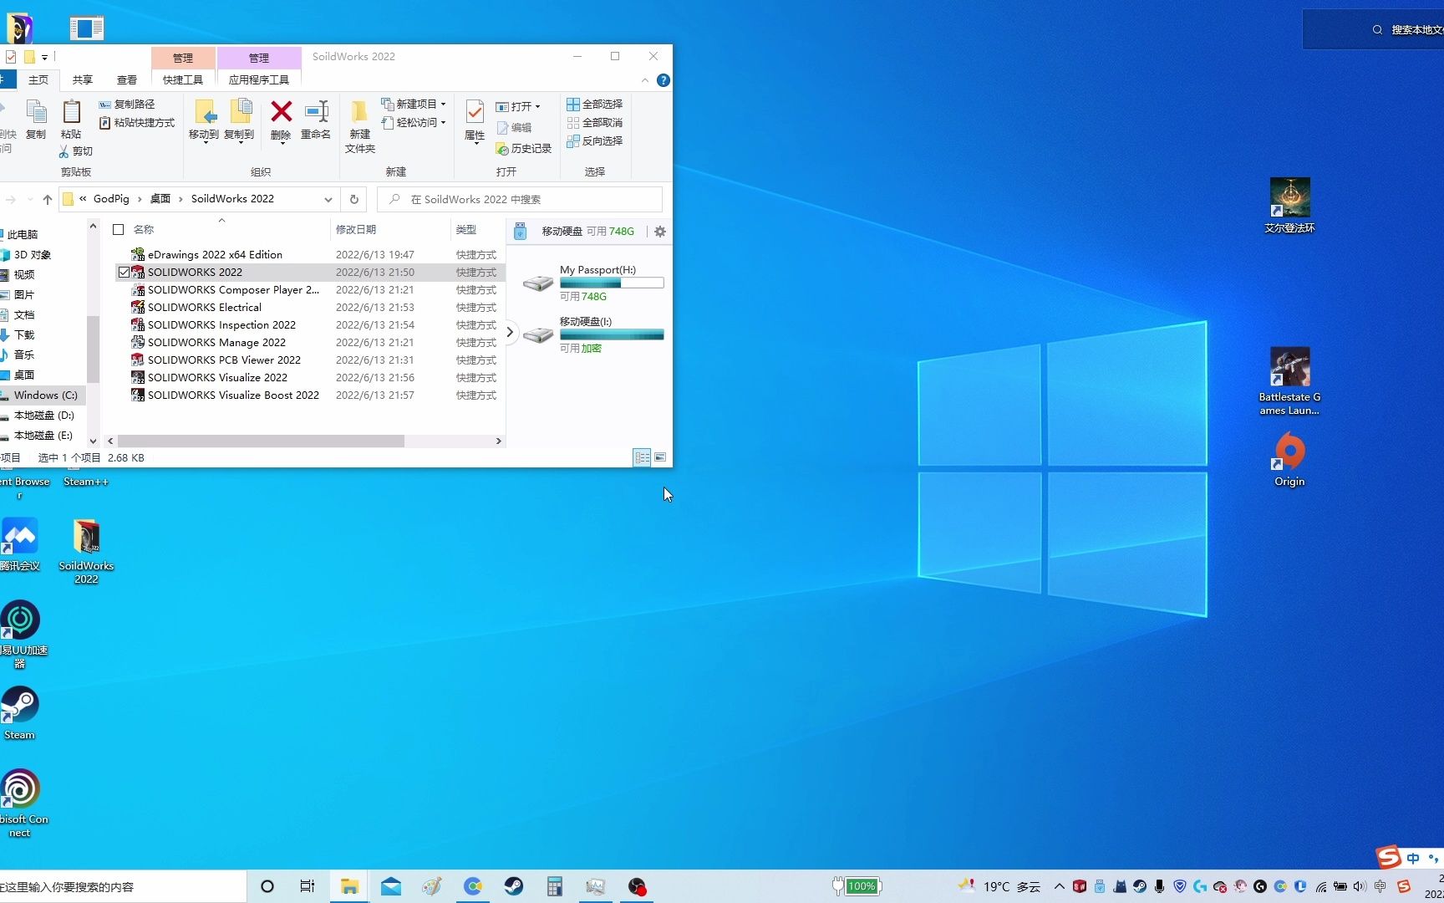Collapse the ribbon with the chevron
The width and height of the screenshot is (1444, 903).
[x=644, y=80]
